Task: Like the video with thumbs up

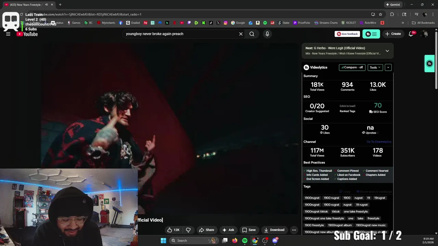Action: click(173, 230)
